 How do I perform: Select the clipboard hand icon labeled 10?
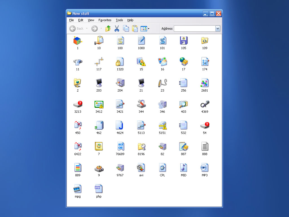(99, 41)
